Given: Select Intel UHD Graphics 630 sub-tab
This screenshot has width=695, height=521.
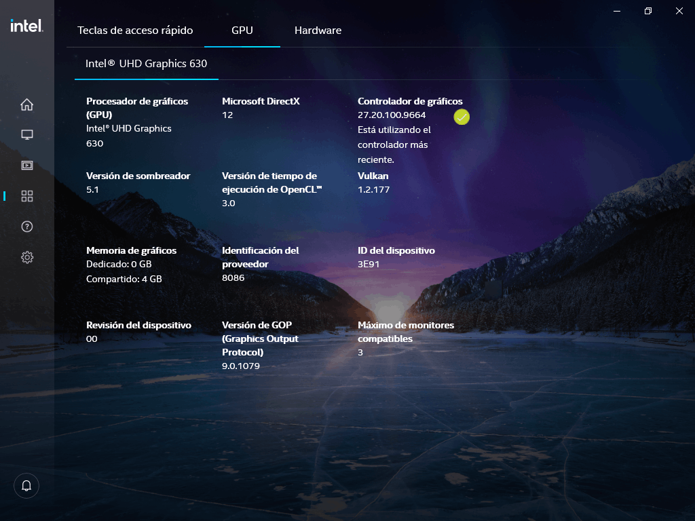Looking at the screenshot, I should click(x=147, y=63).
